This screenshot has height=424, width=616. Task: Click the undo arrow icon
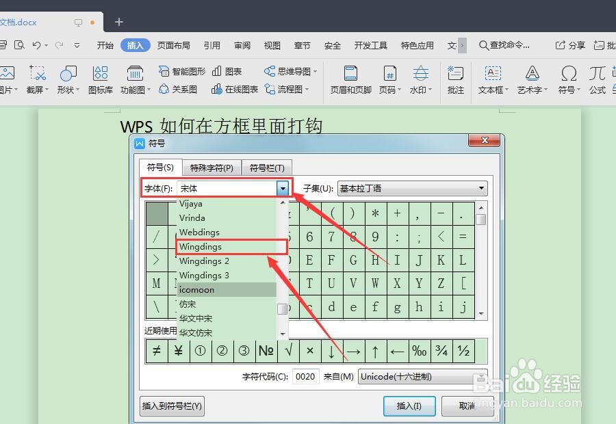point(36,45)
